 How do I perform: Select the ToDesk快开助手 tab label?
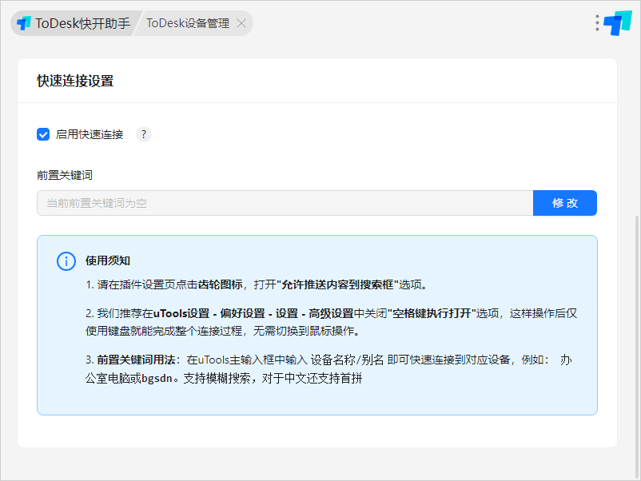83,23
